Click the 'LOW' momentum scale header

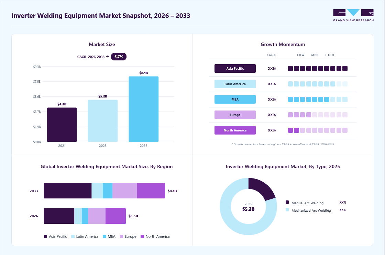click(301, 55)
